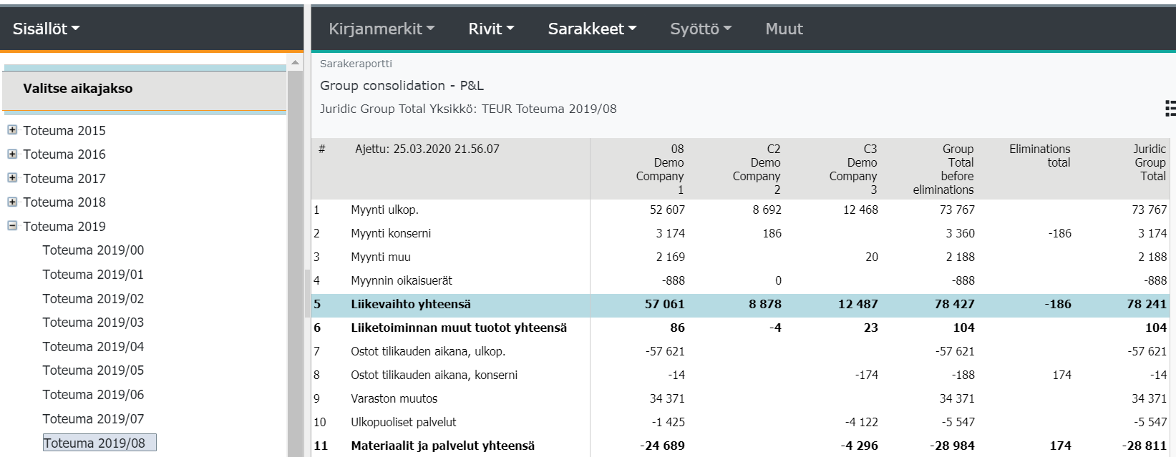Expand the Toteuma 2015 tree node
The height and width of the screenshot is (457, 1176).
12,130
